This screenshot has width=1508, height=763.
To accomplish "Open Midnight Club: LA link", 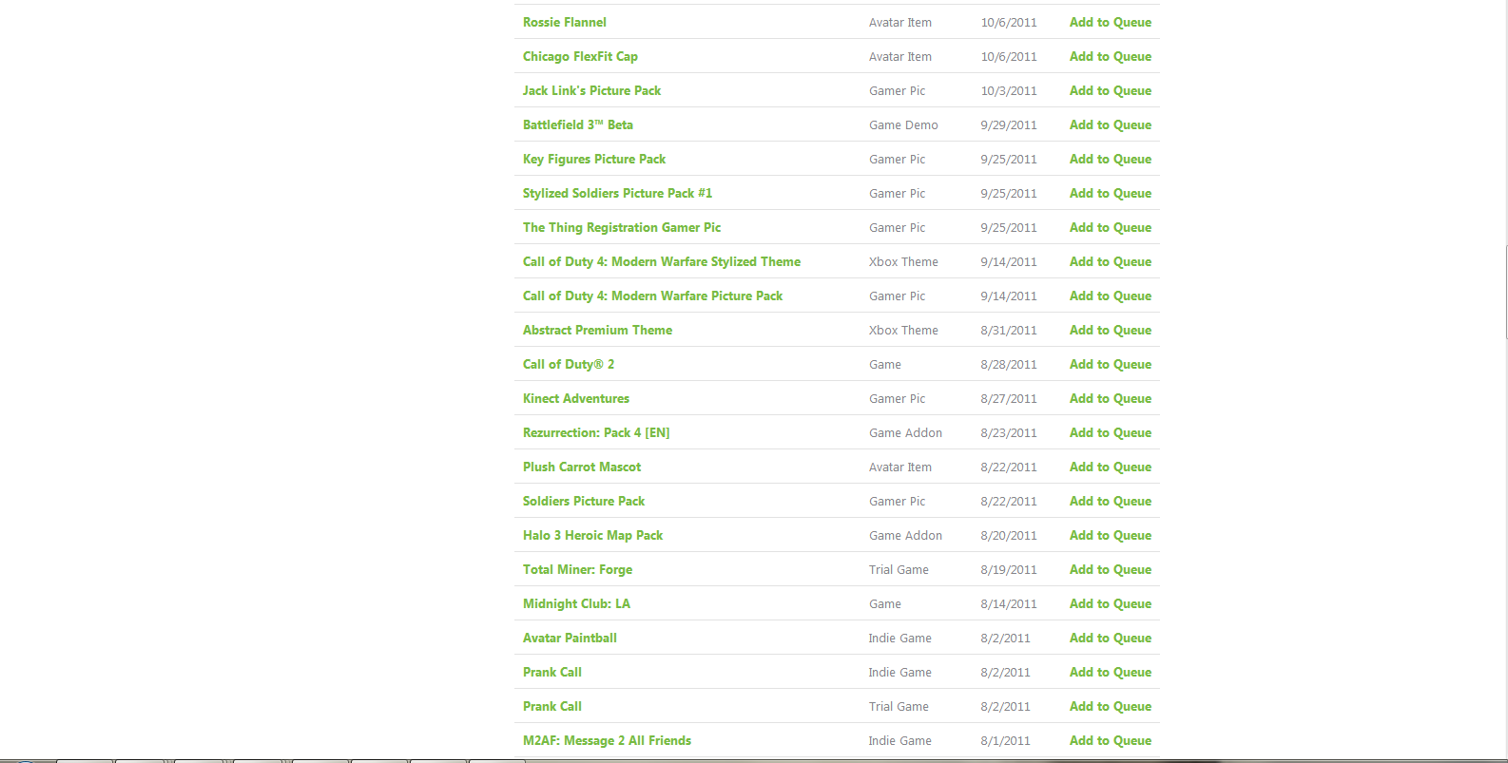I will (576, 603).
